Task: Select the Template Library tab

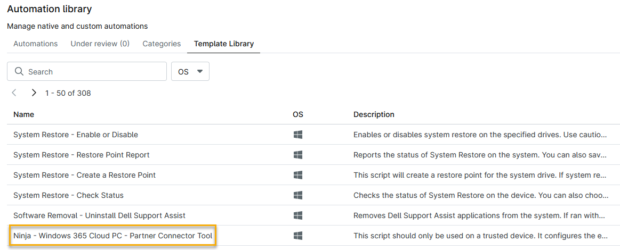Action: pyautogui.click(x=223, y=44)
